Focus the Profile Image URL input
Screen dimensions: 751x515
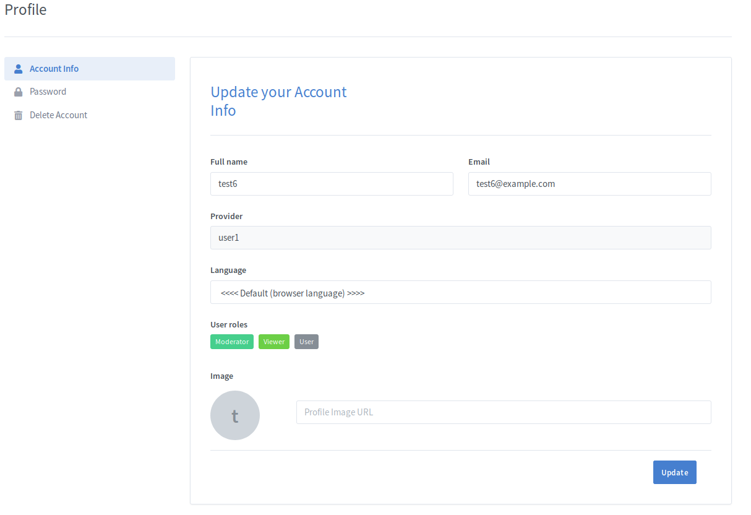503,412
